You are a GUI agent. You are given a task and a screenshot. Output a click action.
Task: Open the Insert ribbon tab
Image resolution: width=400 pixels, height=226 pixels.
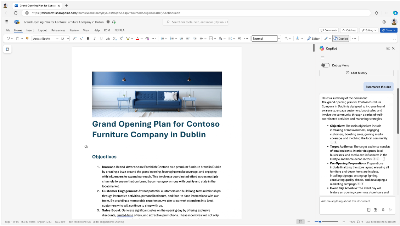click(30, 30)
